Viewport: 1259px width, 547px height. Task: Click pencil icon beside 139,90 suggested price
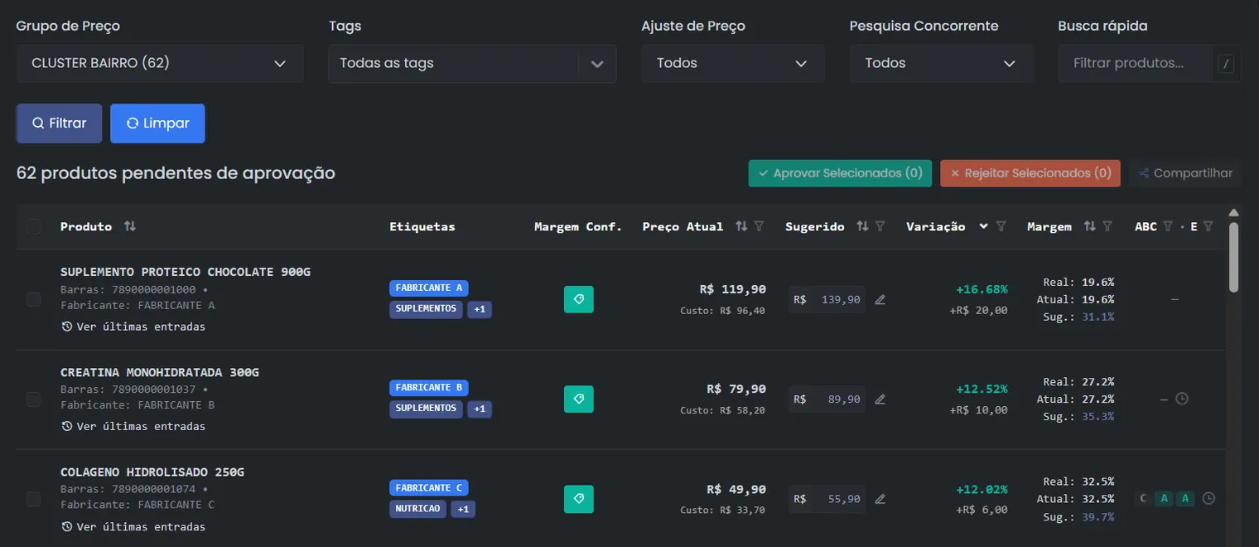(880, 299)
